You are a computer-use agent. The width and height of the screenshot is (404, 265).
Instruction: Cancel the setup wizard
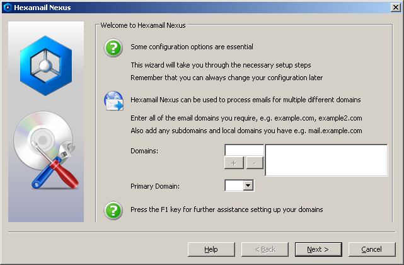(x=372, y=249)
